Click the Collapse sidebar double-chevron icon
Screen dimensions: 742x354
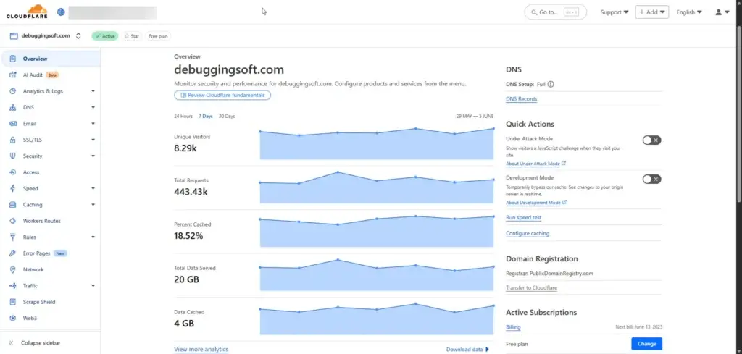(x=11, y=343)
